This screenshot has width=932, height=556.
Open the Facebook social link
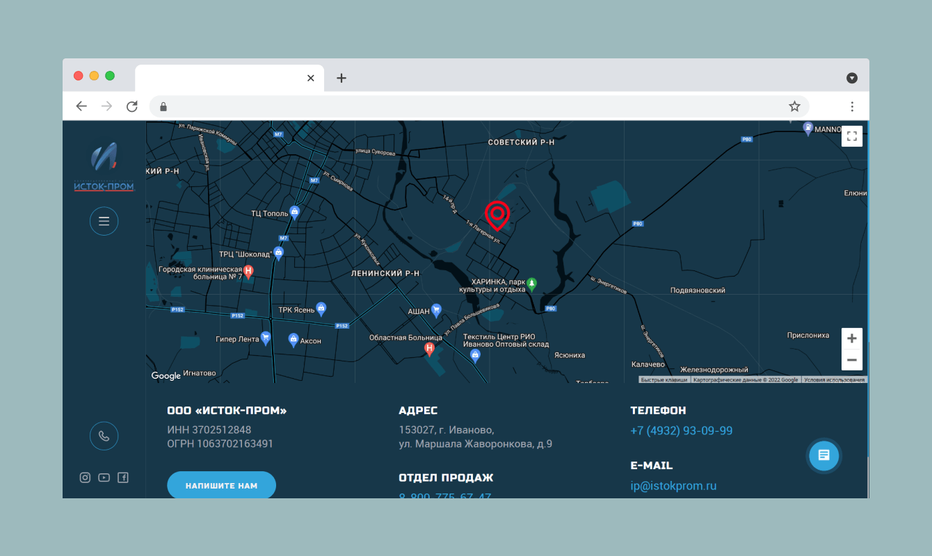click(123, 477)
